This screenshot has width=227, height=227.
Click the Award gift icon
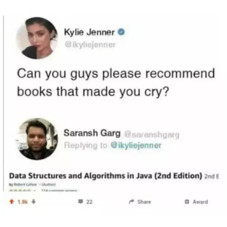(187, 202)
